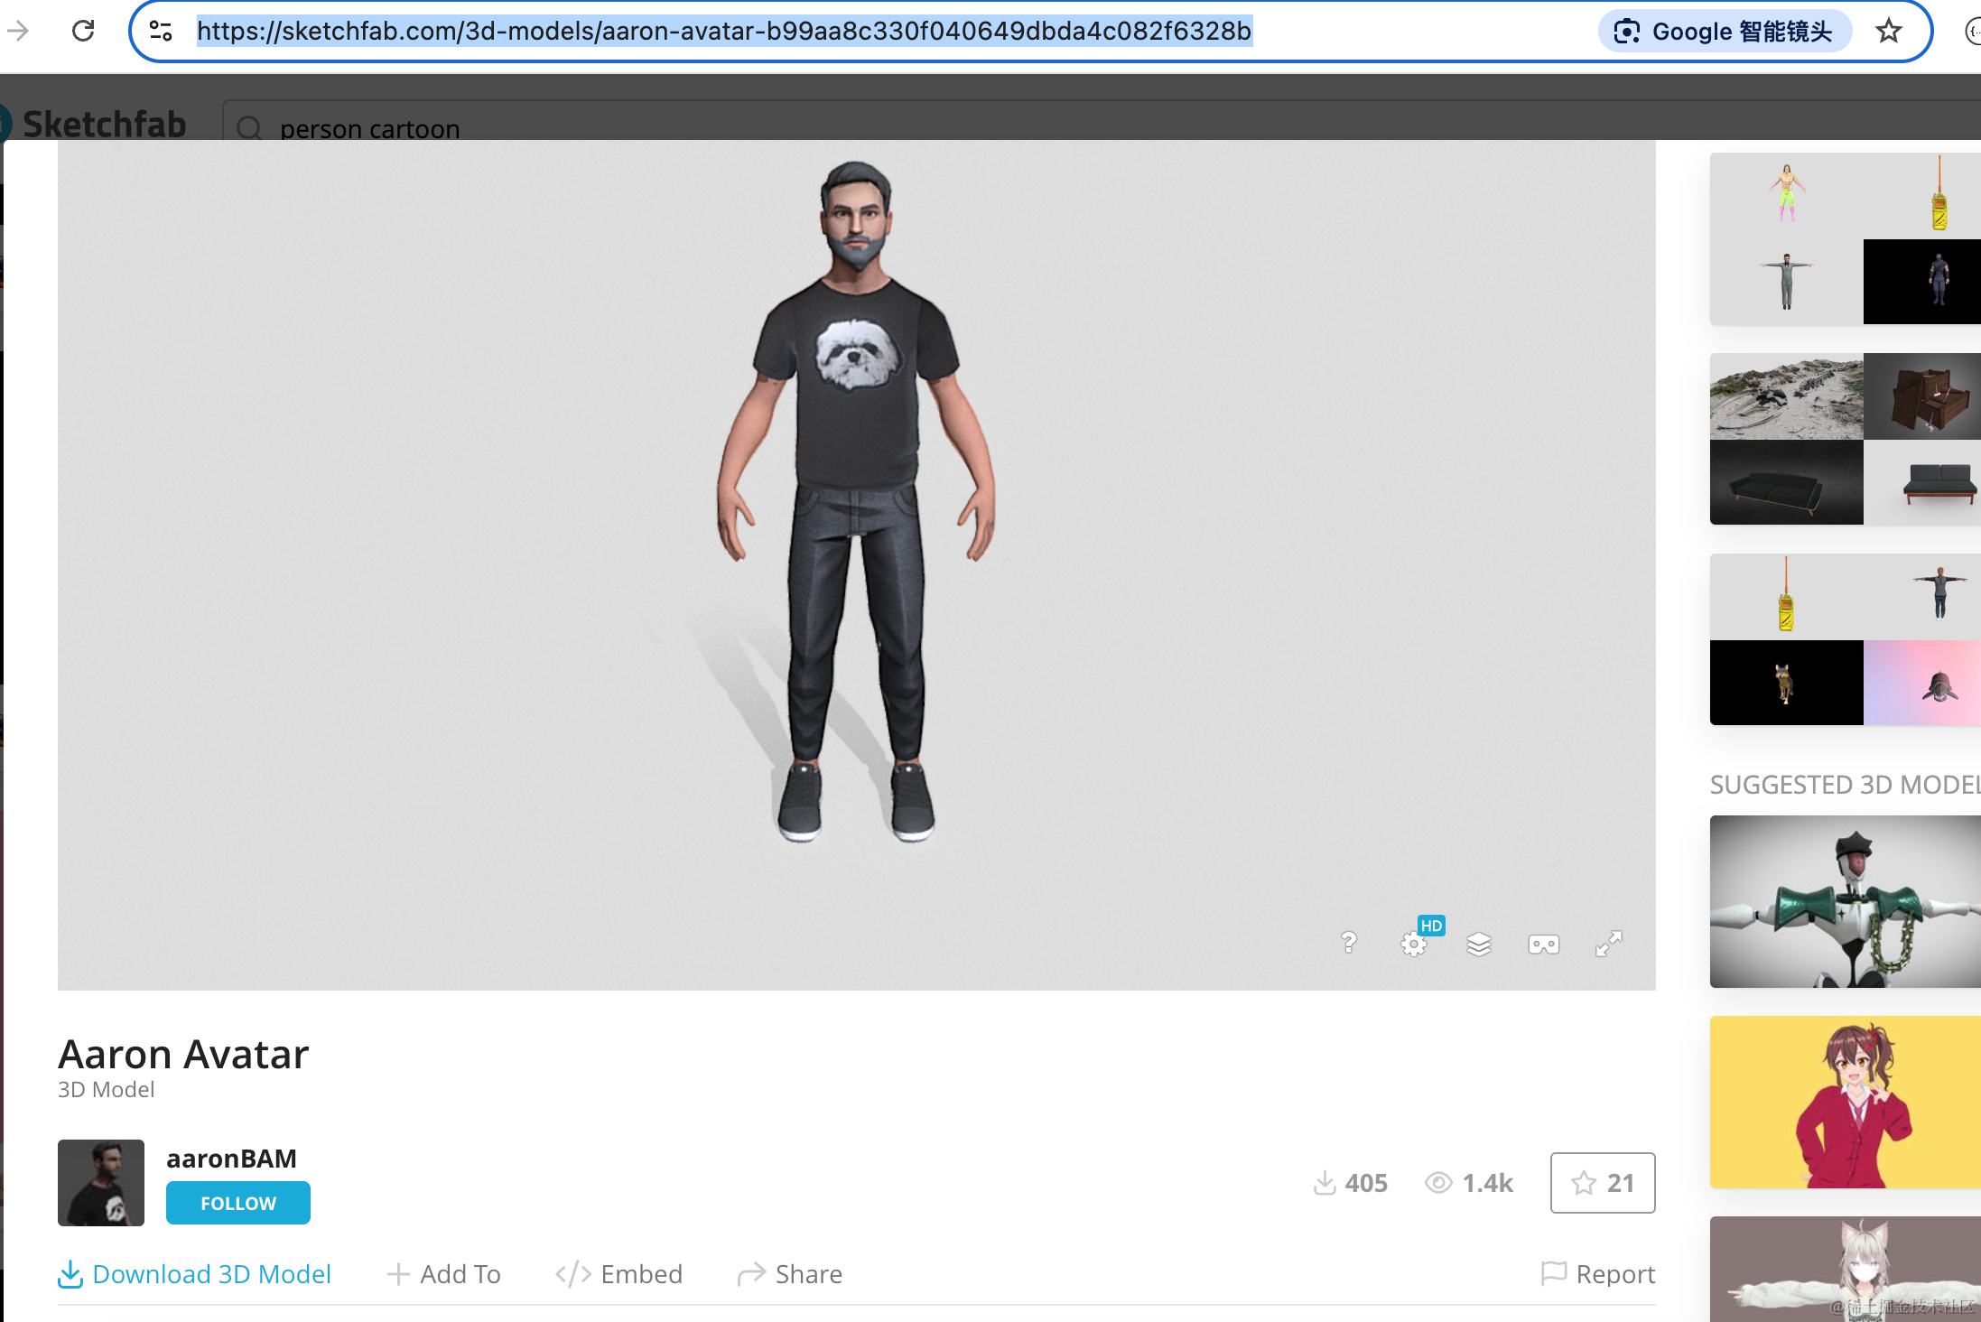Viewport: 1981px width, 1322px height.
Task: Open the model inspector layers icon
Action: [x=1479, y=945]
